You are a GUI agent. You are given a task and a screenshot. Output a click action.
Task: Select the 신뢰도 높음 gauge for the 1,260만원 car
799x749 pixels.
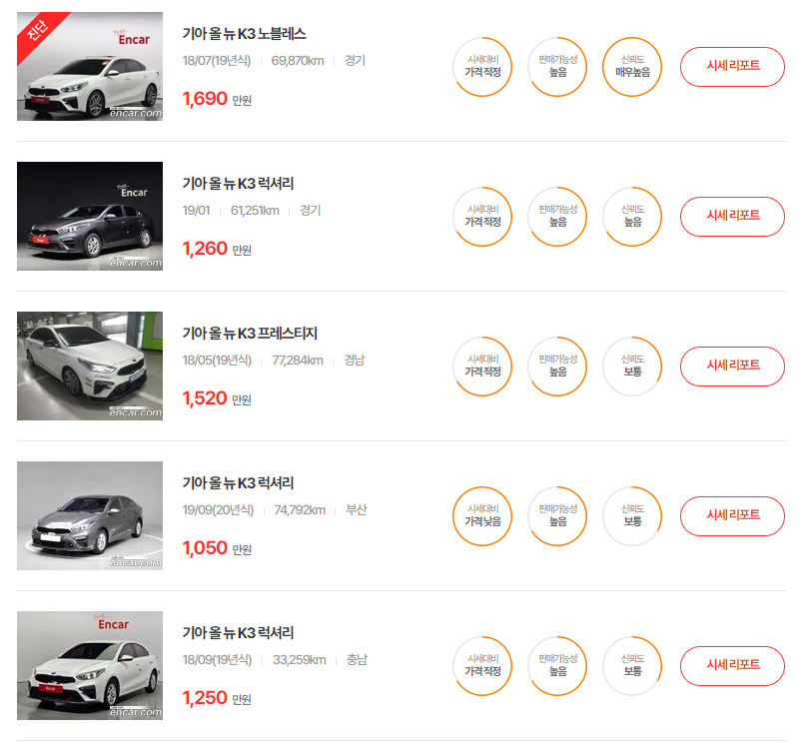tap(632, 217)
